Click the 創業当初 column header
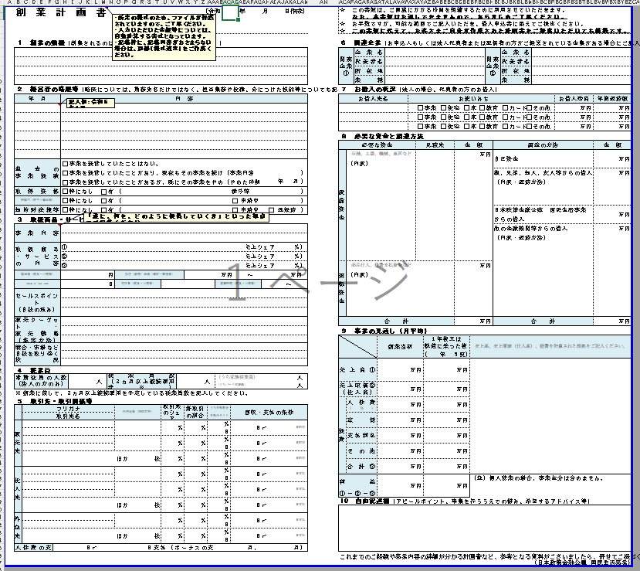The height and width of the screenshot is (571, 640). [x=400, y=347]
